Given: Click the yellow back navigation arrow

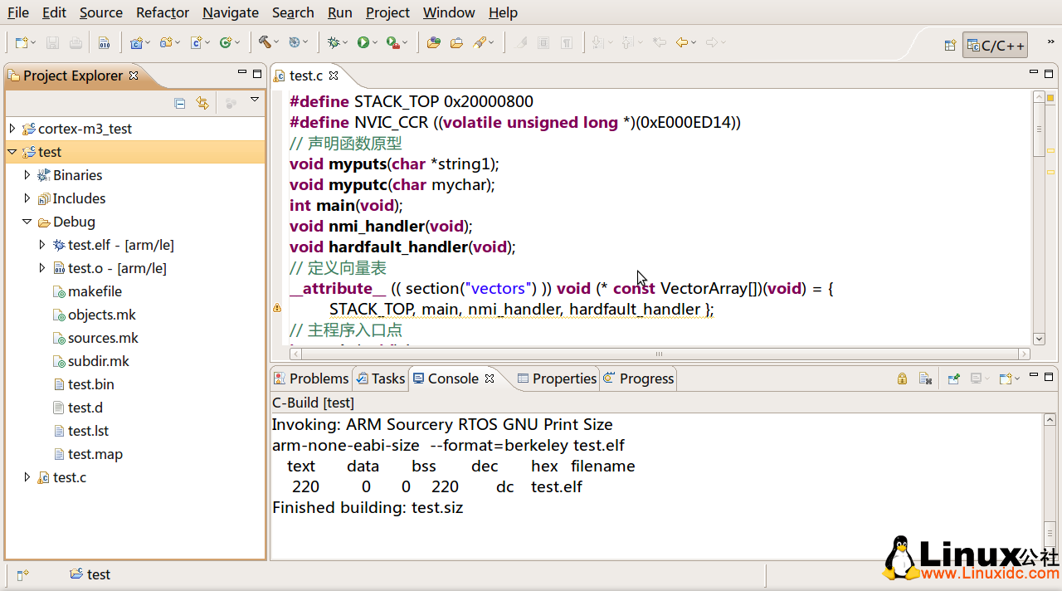Looking at the screenshot, I should coord(681,42).
